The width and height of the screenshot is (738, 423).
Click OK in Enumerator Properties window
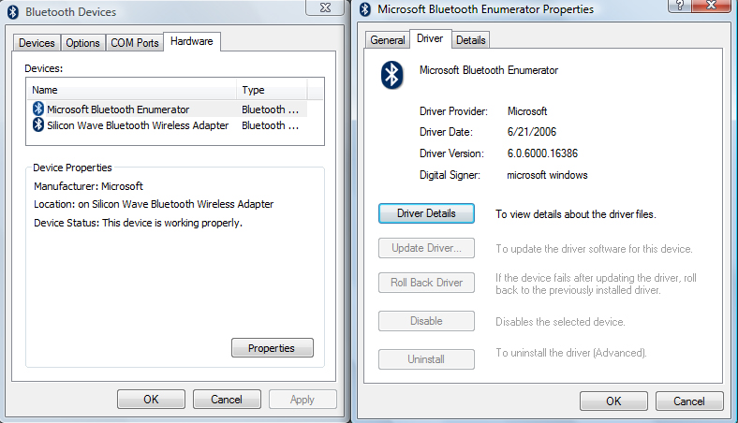[613, 401]
